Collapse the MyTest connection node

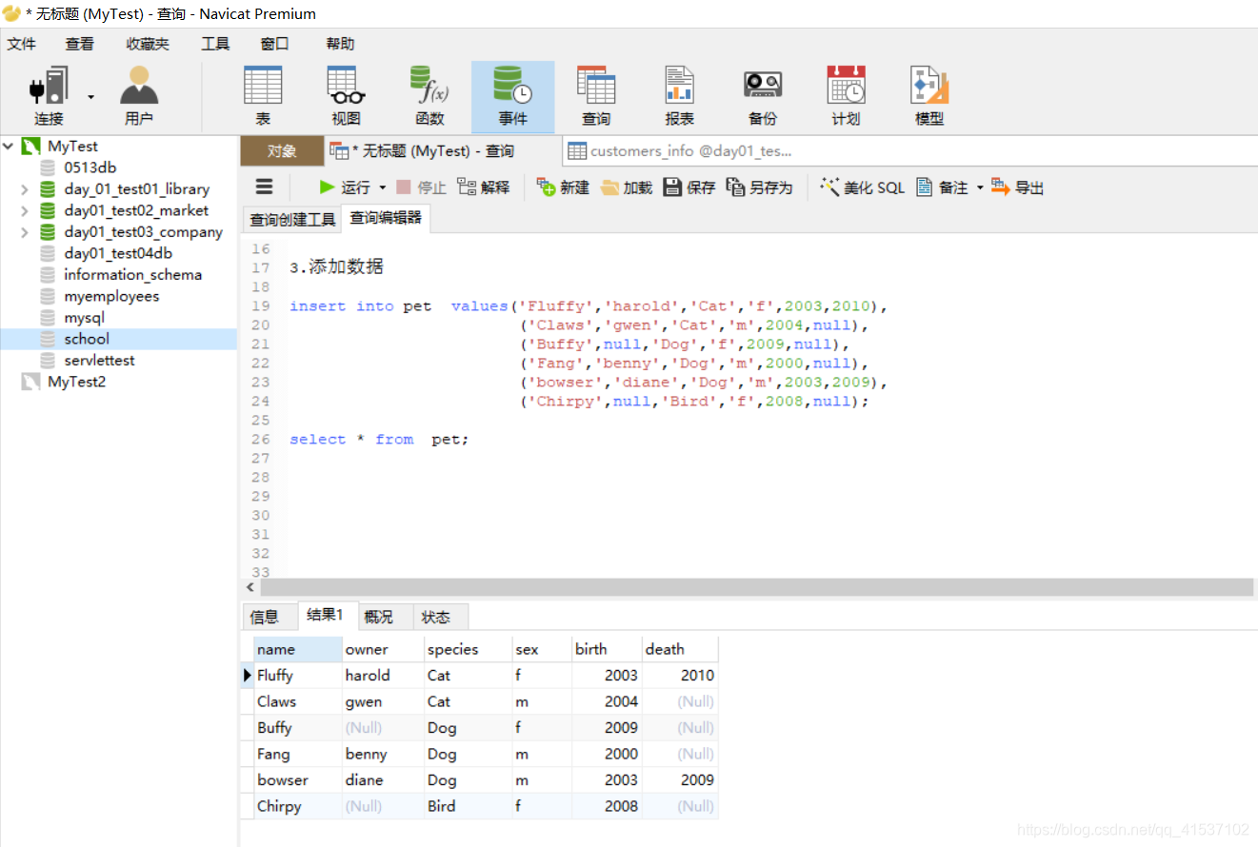[9, 146]
